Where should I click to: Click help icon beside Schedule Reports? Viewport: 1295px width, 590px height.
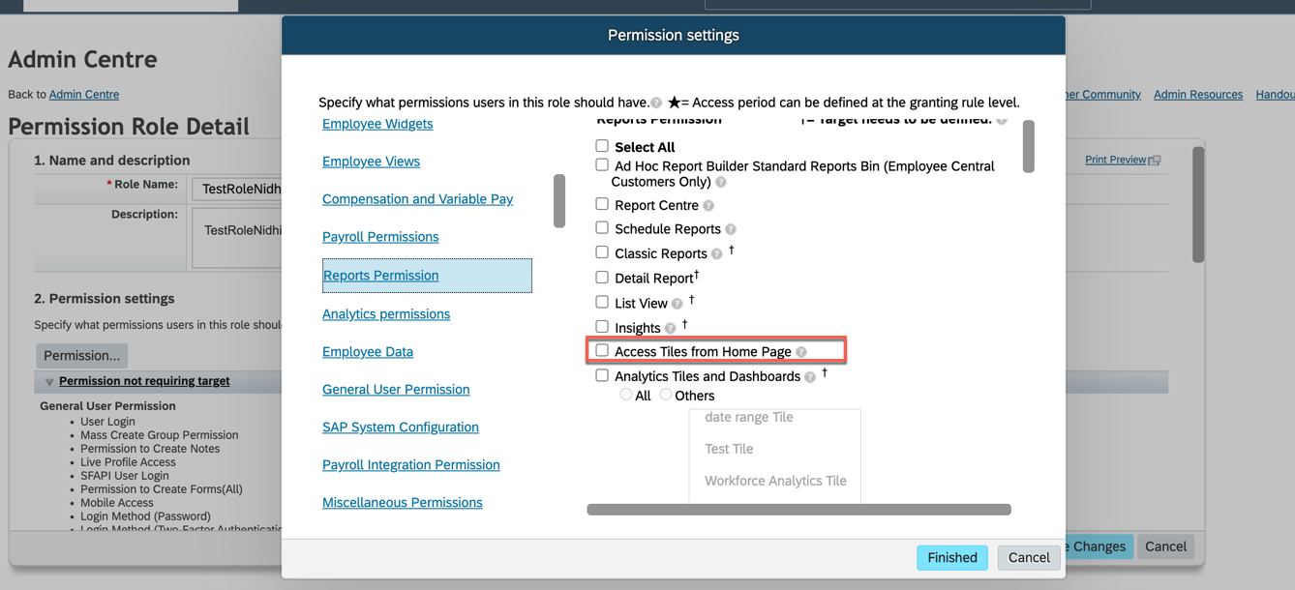click(x=731, y=230)
